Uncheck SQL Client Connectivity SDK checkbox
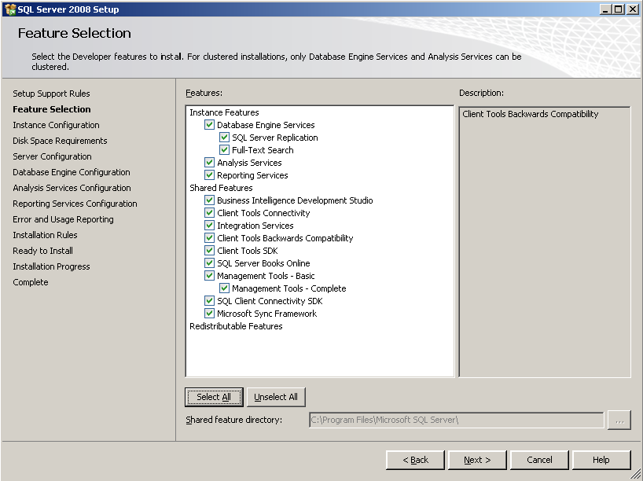The height and width of the screenshot is (481, 643). tap(209, 300)
